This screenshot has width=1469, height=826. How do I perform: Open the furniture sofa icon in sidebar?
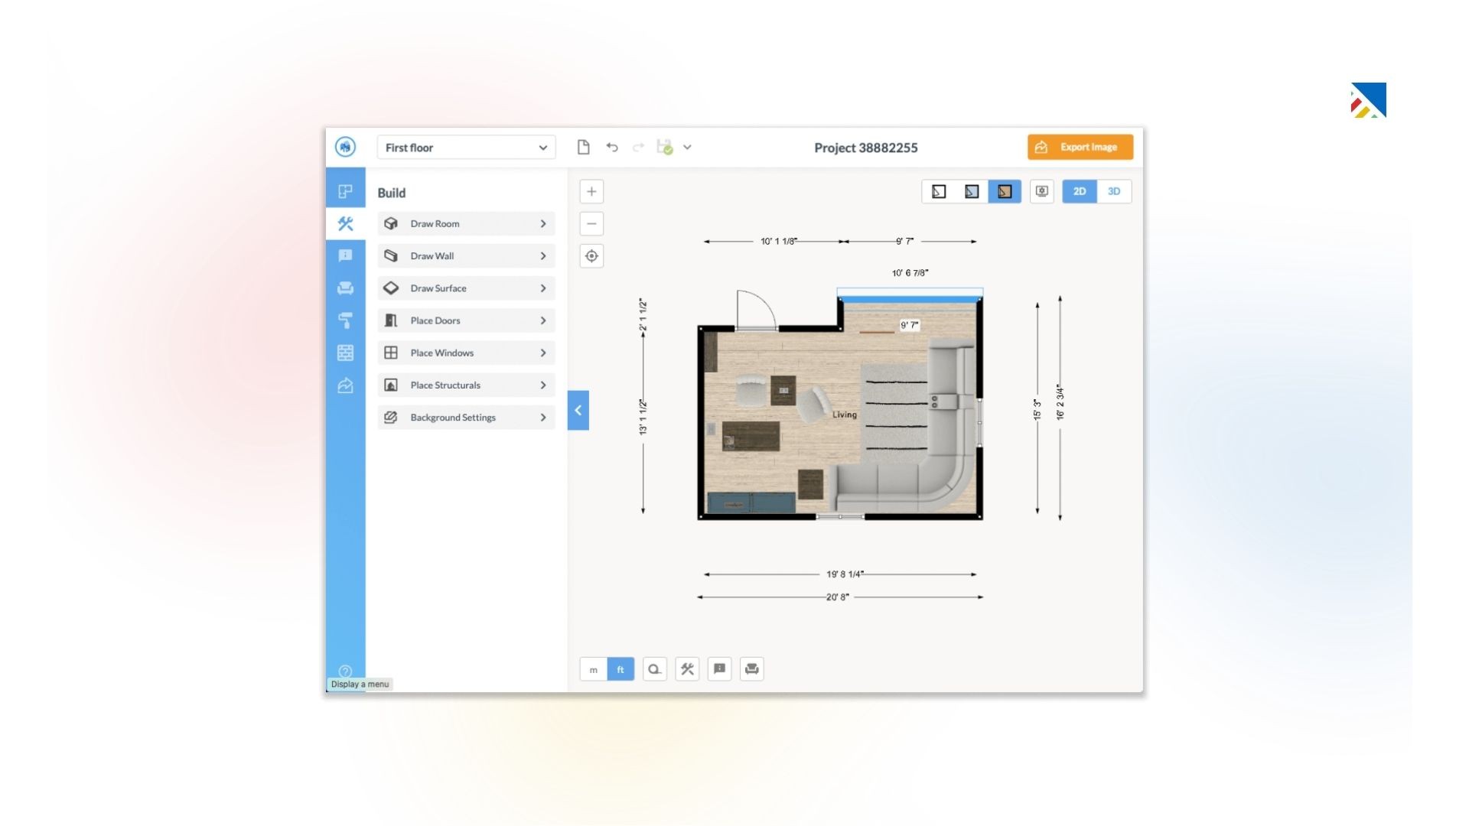(345, 288)
